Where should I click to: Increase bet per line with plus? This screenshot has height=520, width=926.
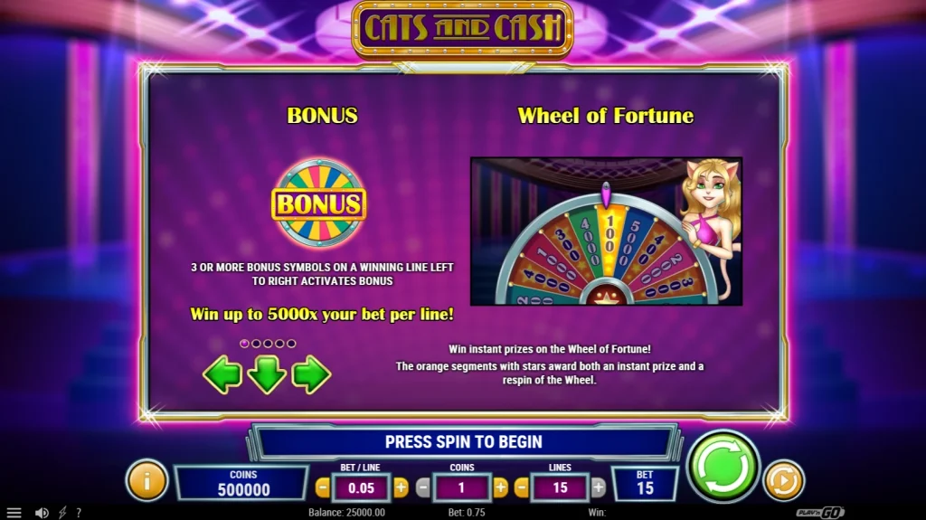401,487
